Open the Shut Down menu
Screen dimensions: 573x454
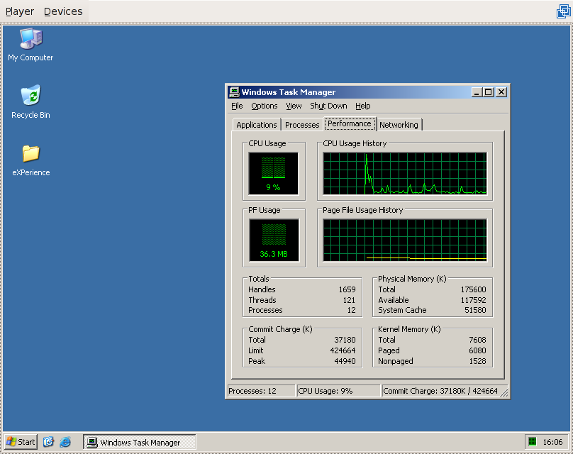tap(328, 106)
